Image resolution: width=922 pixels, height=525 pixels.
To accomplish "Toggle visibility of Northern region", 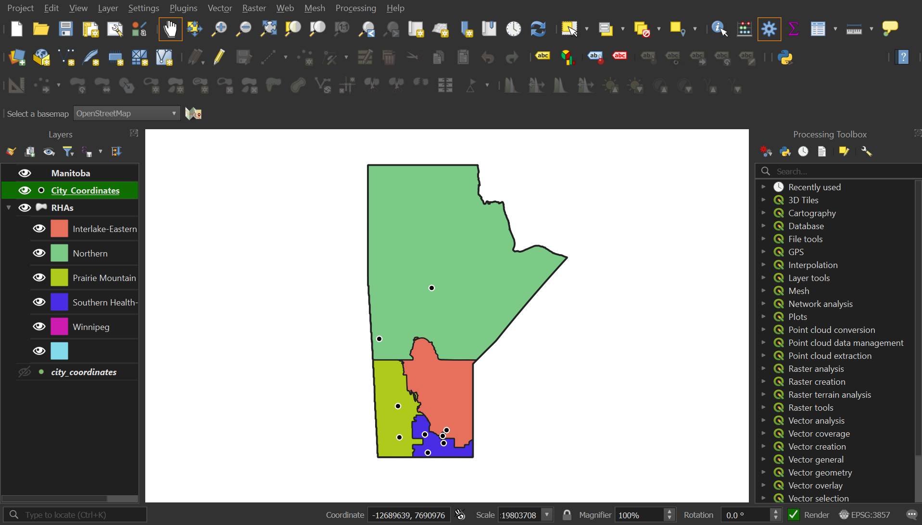I will coord(39,253).
